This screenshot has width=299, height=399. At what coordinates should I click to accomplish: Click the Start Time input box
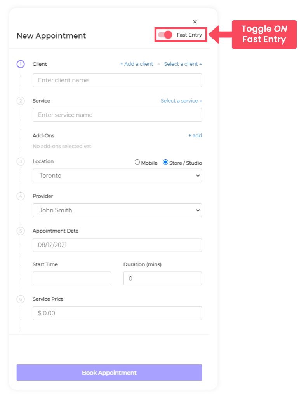pos(72,278)
